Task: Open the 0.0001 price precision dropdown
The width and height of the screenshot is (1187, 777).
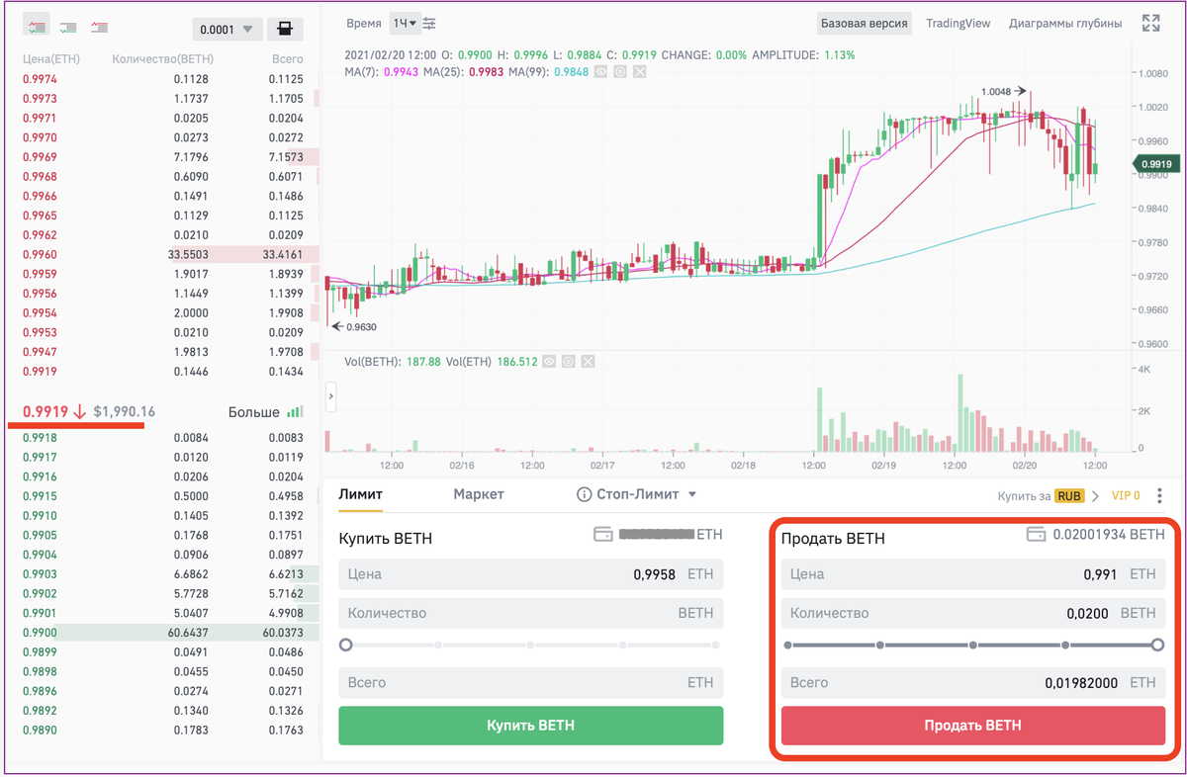Action: [227, 30]
